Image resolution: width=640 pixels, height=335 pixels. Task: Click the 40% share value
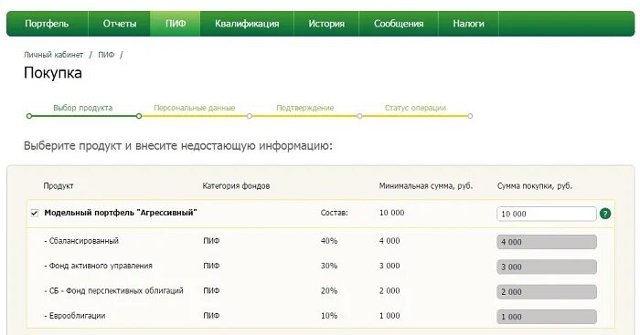click(329, 241)
